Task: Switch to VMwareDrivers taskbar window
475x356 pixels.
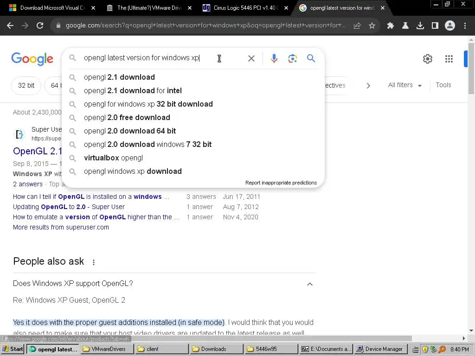Action: pos(107,349)
